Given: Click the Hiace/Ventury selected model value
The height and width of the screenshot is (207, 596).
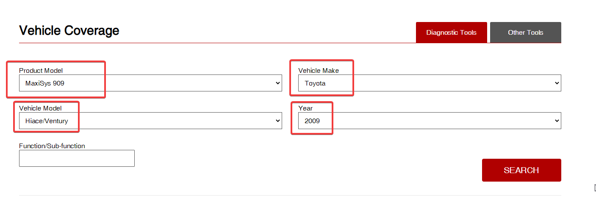Looking at the screenshot, I should (x=47, y=121).
